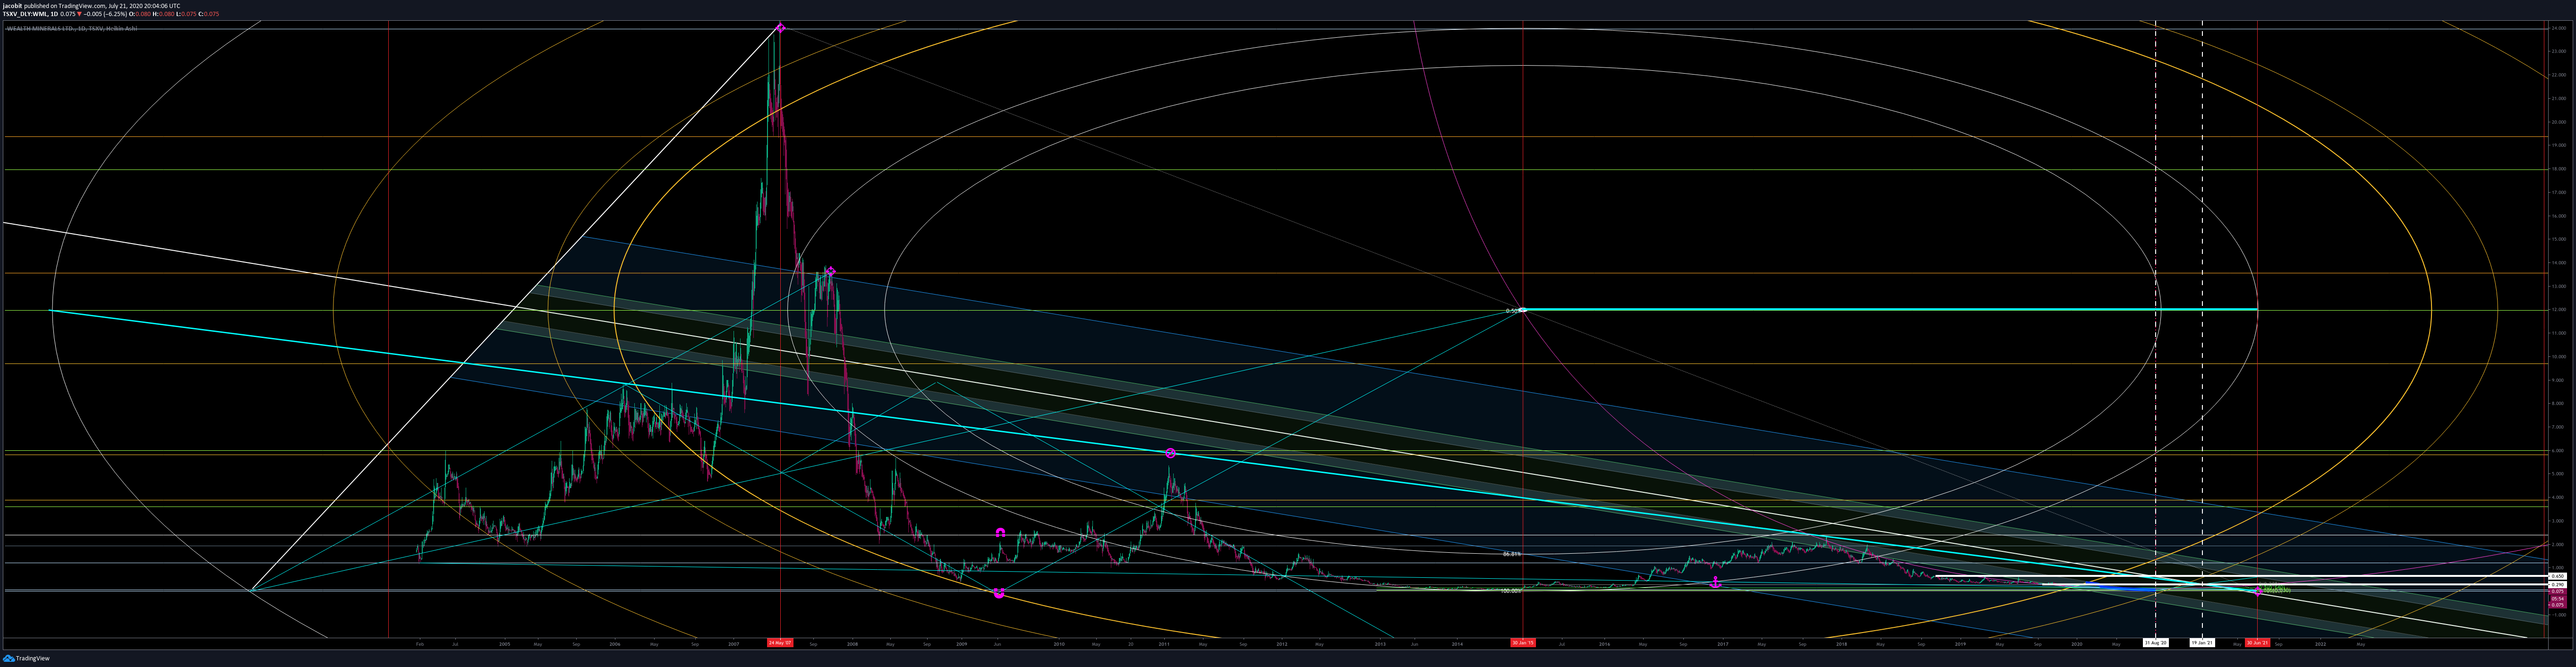Click the 19 Jan '21 date label
The image size is (2576, 667).
tap(2202, 643)
